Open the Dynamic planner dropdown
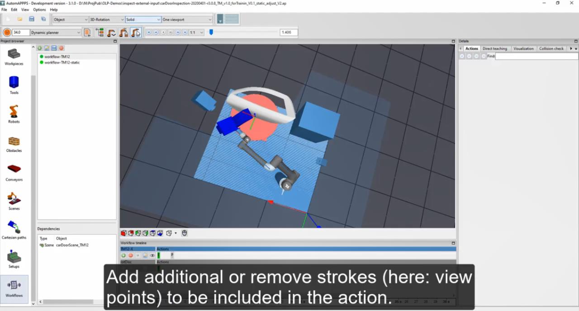The width and height of the screenshot is (579, 311). click(55, 33)
